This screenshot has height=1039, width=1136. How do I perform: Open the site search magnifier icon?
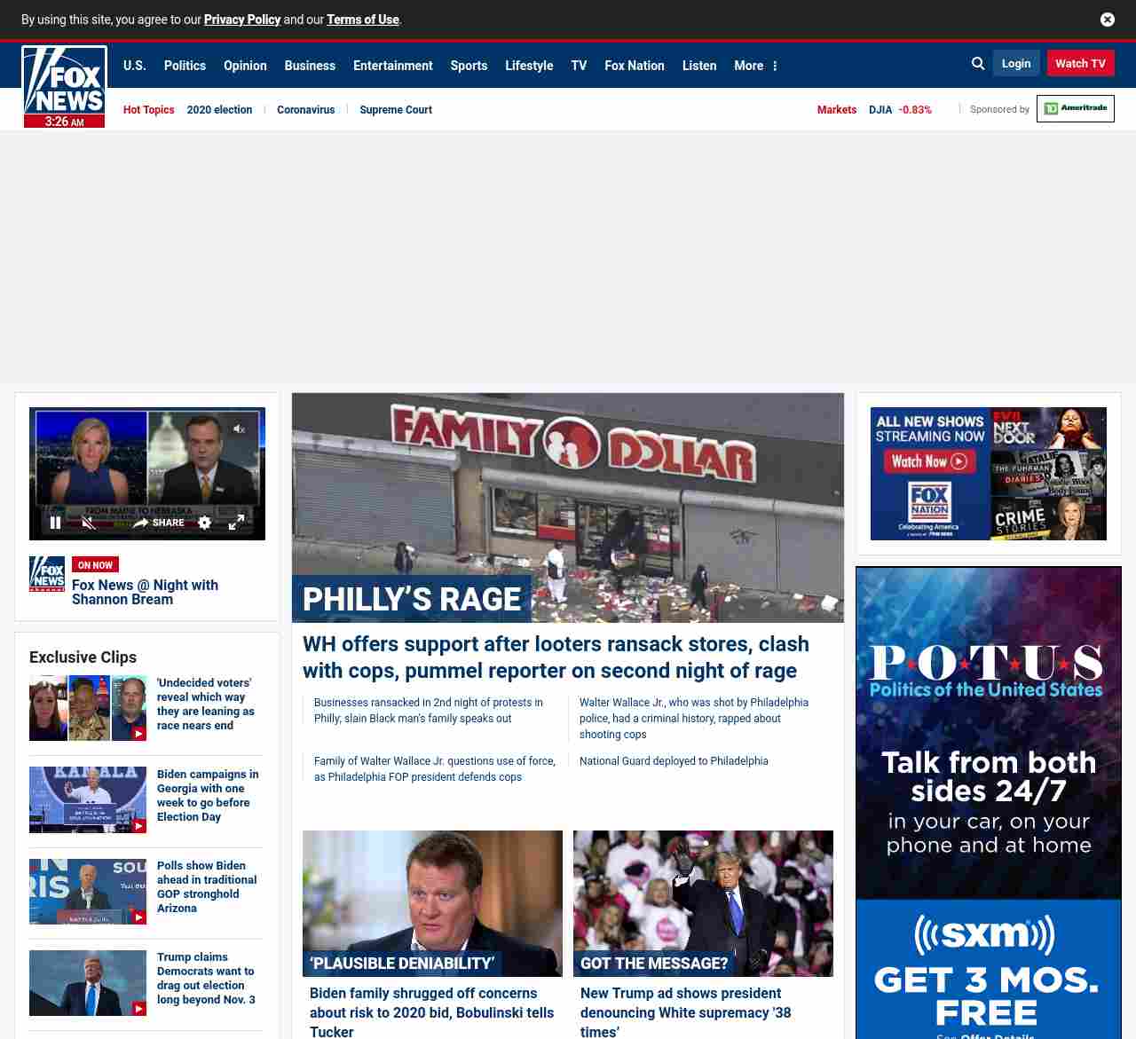click(x=978, y=64)
